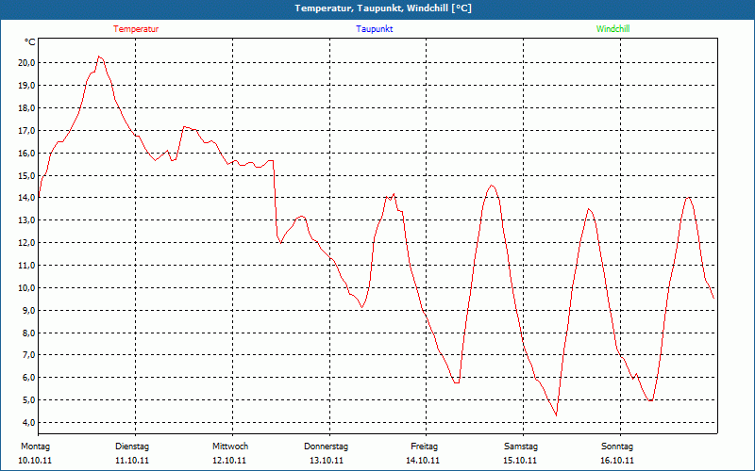Click the red Temperatur legend label

click(x=136, y=29)
